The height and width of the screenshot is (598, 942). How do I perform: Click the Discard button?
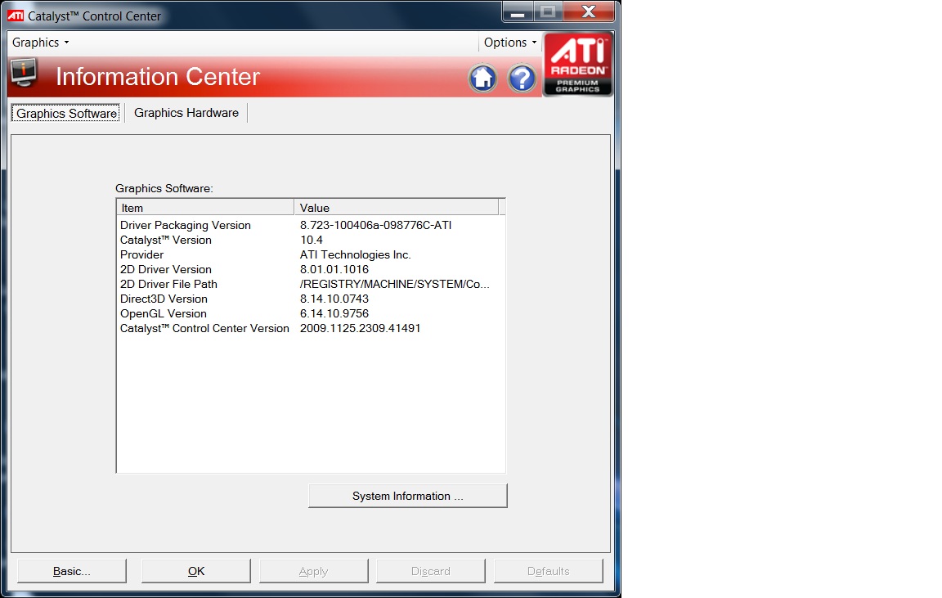[431, 571]
